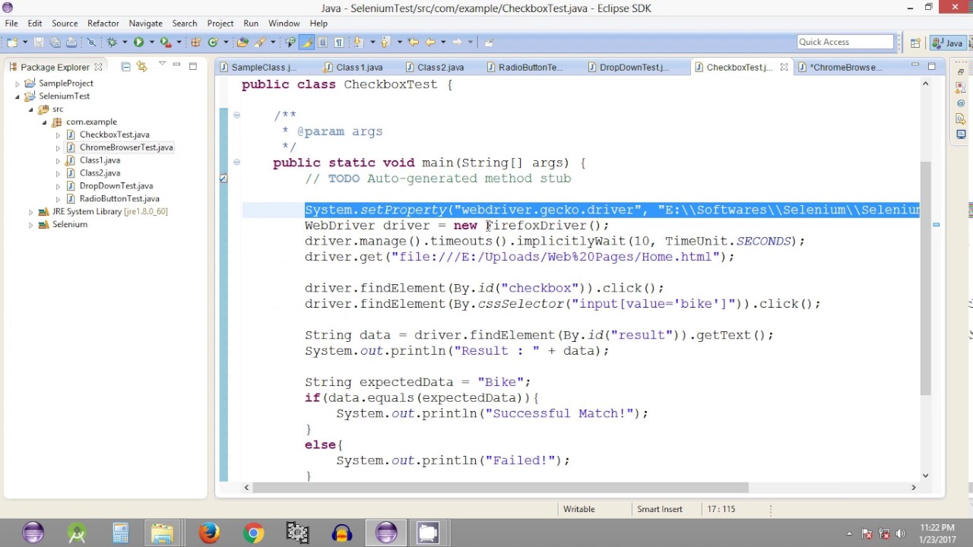Click Collapse All in Package Explorer
Viewport: 973px width, 547px height.
click(125, 67)
